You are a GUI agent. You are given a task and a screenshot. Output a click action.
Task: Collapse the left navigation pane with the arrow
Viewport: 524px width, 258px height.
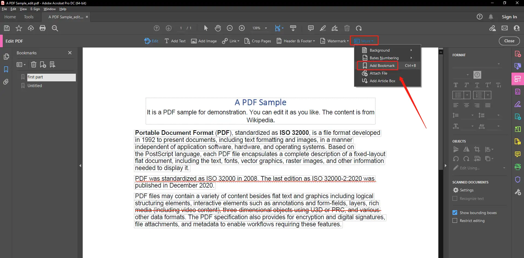(80, 165)
